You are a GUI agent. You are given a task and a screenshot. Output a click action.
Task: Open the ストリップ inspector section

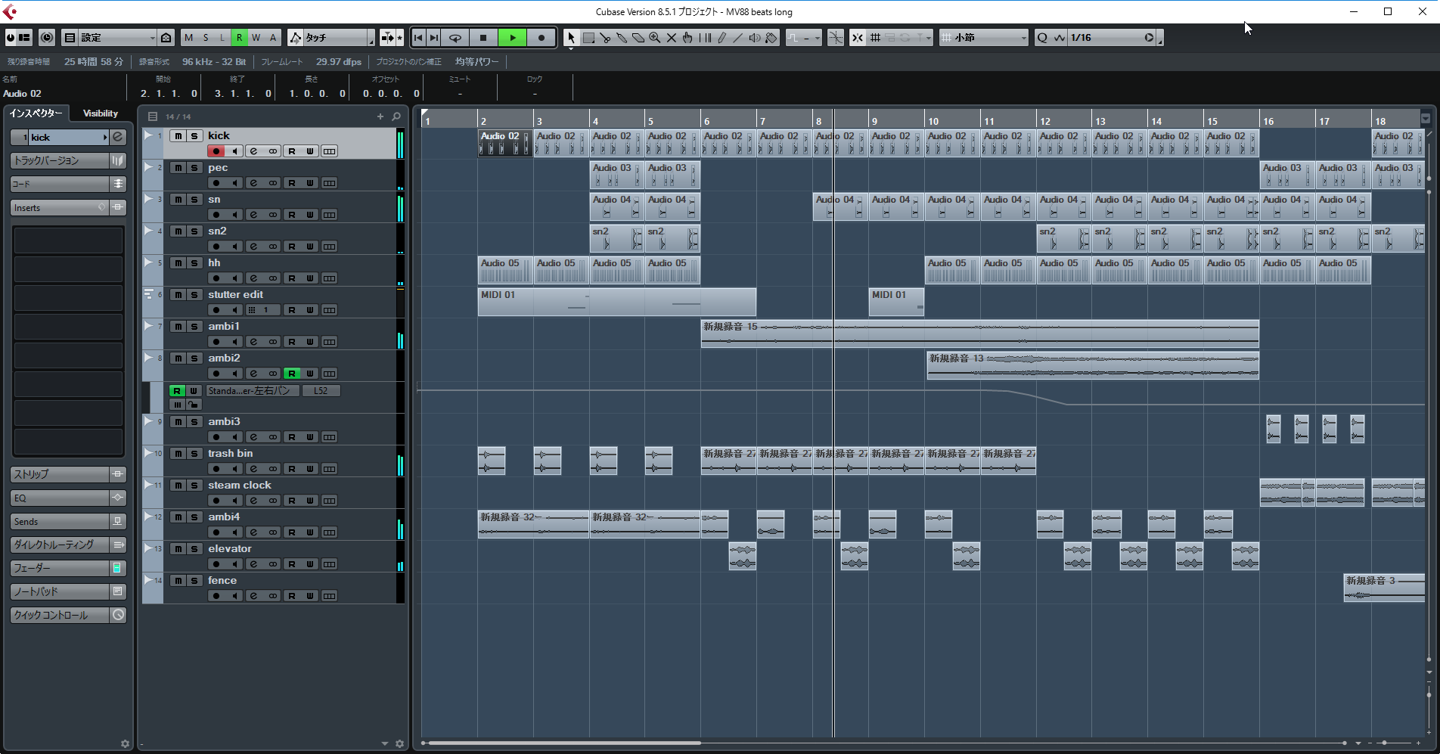pyautogui.click(x=59, y=474)
